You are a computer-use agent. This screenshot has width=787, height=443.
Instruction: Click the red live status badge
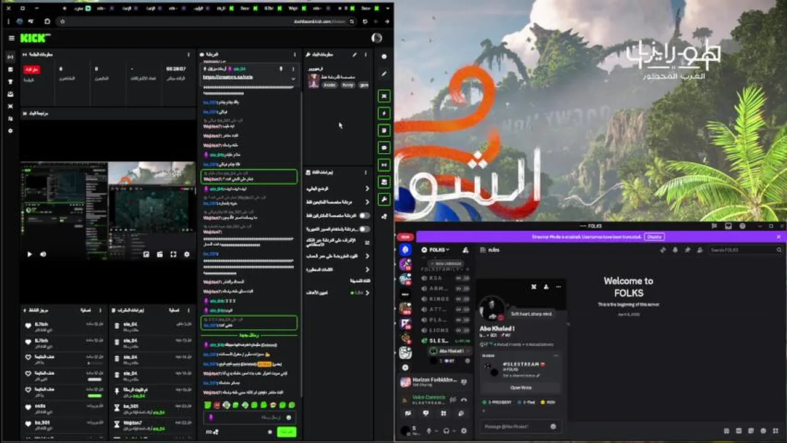(32, 70)
